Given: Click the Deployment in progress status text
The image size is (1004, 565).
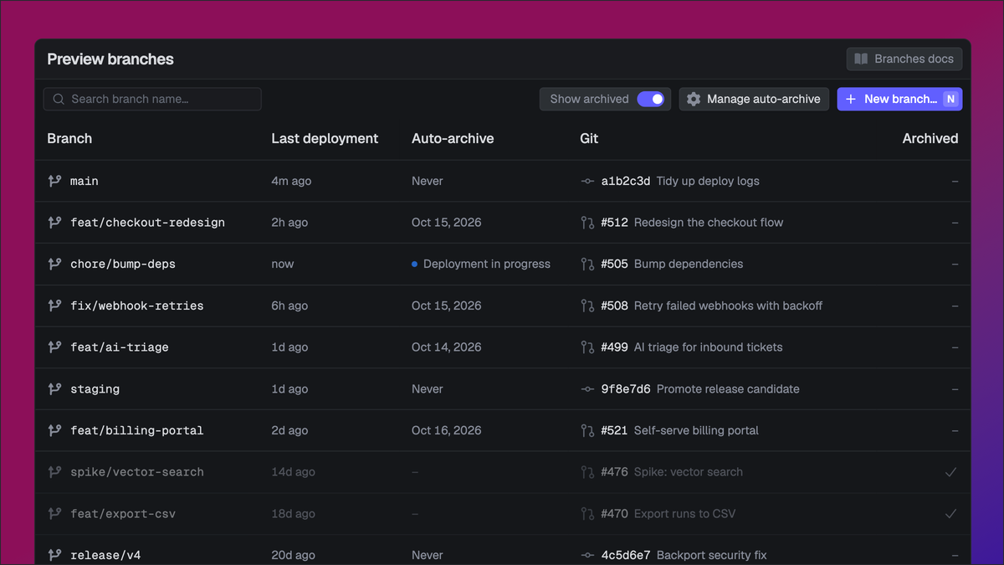Looking at the screenshot, I should click(x=487, y=264).
